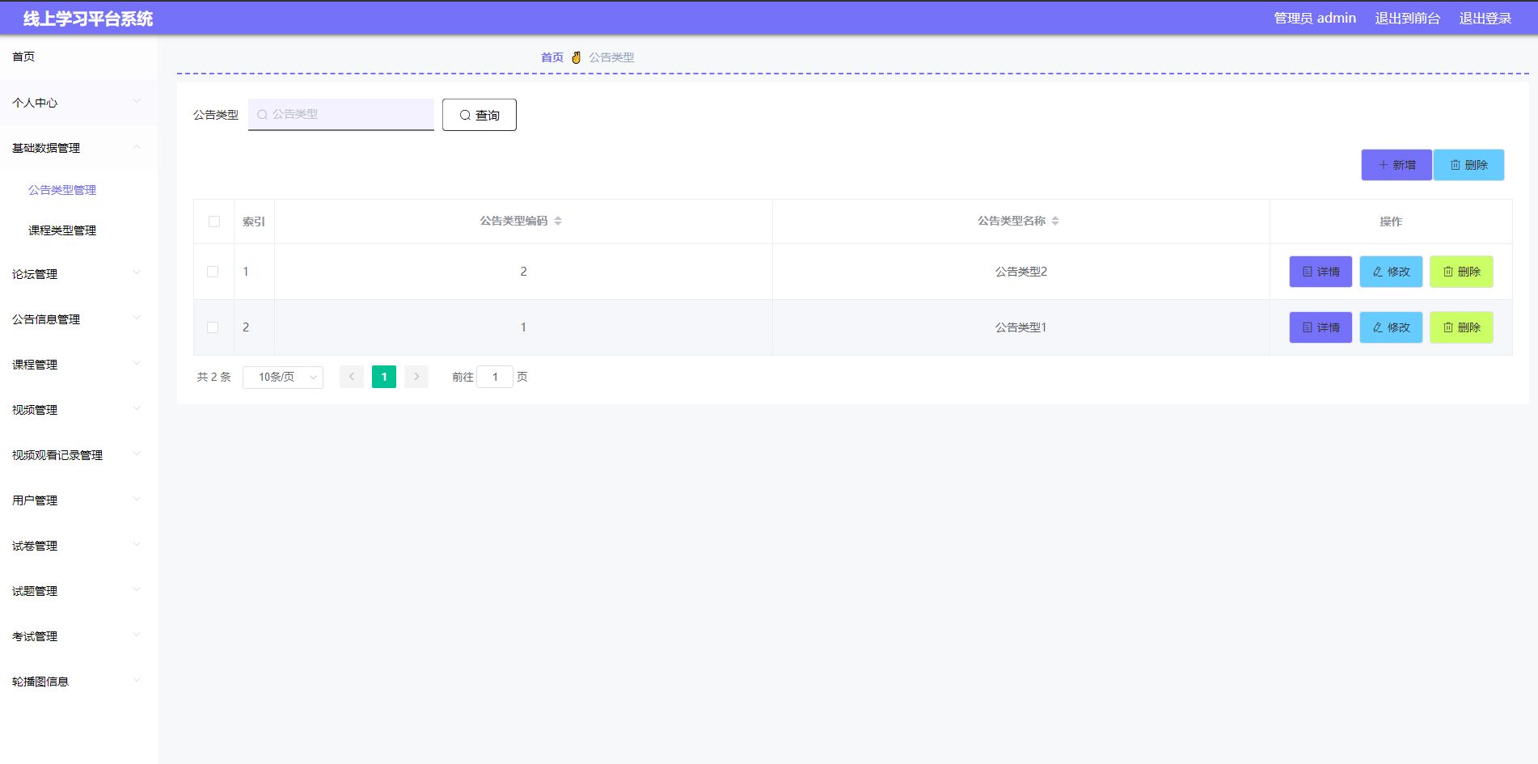
Task: Click the 索引 column header
Action: 254,222
